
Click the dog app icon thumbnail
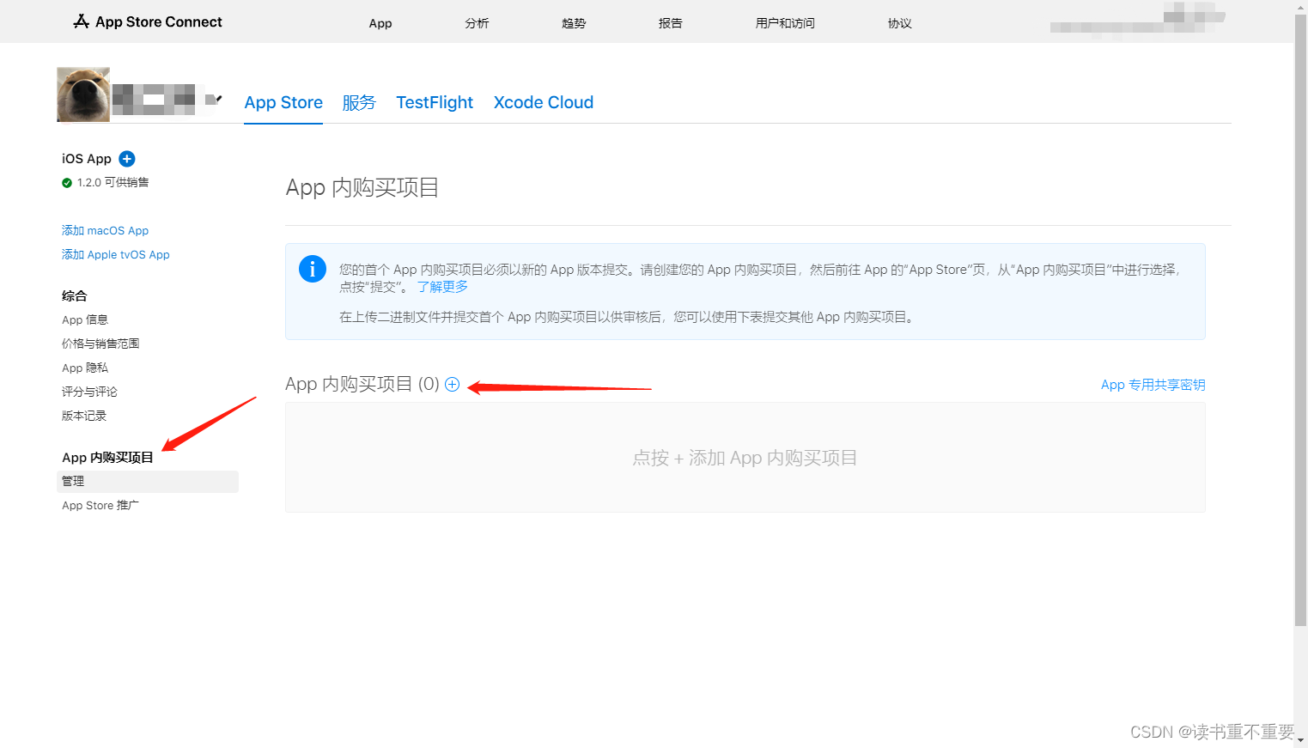coord(83,94)
